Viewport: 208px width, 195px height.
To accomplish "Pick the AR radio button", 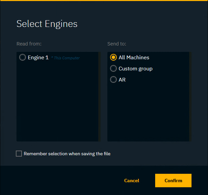I will click(113, 80).
